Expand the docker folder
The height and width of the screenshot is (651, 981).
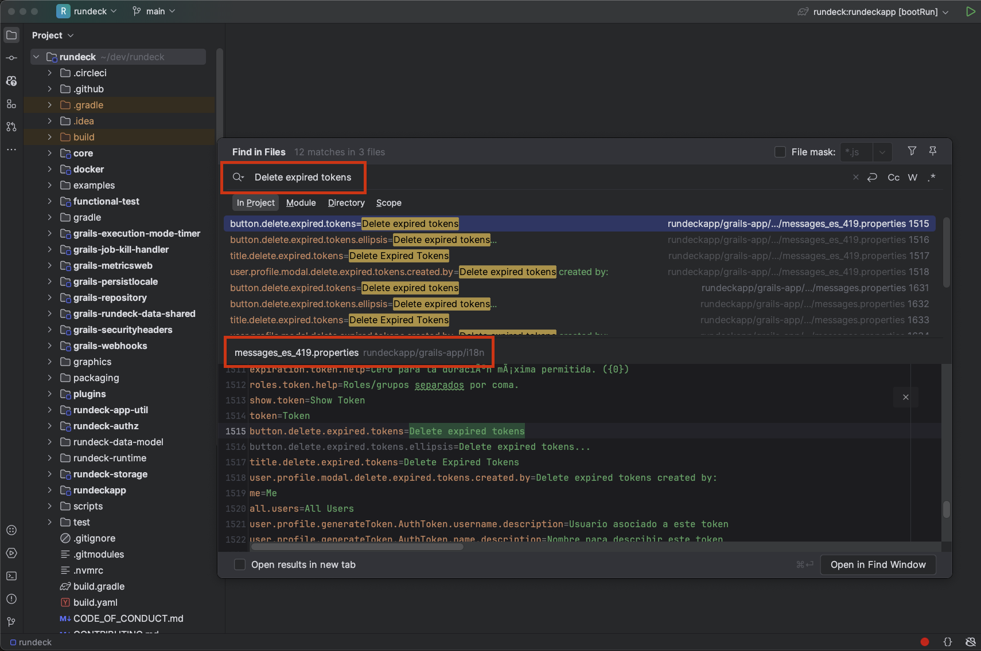pos(49,169)
